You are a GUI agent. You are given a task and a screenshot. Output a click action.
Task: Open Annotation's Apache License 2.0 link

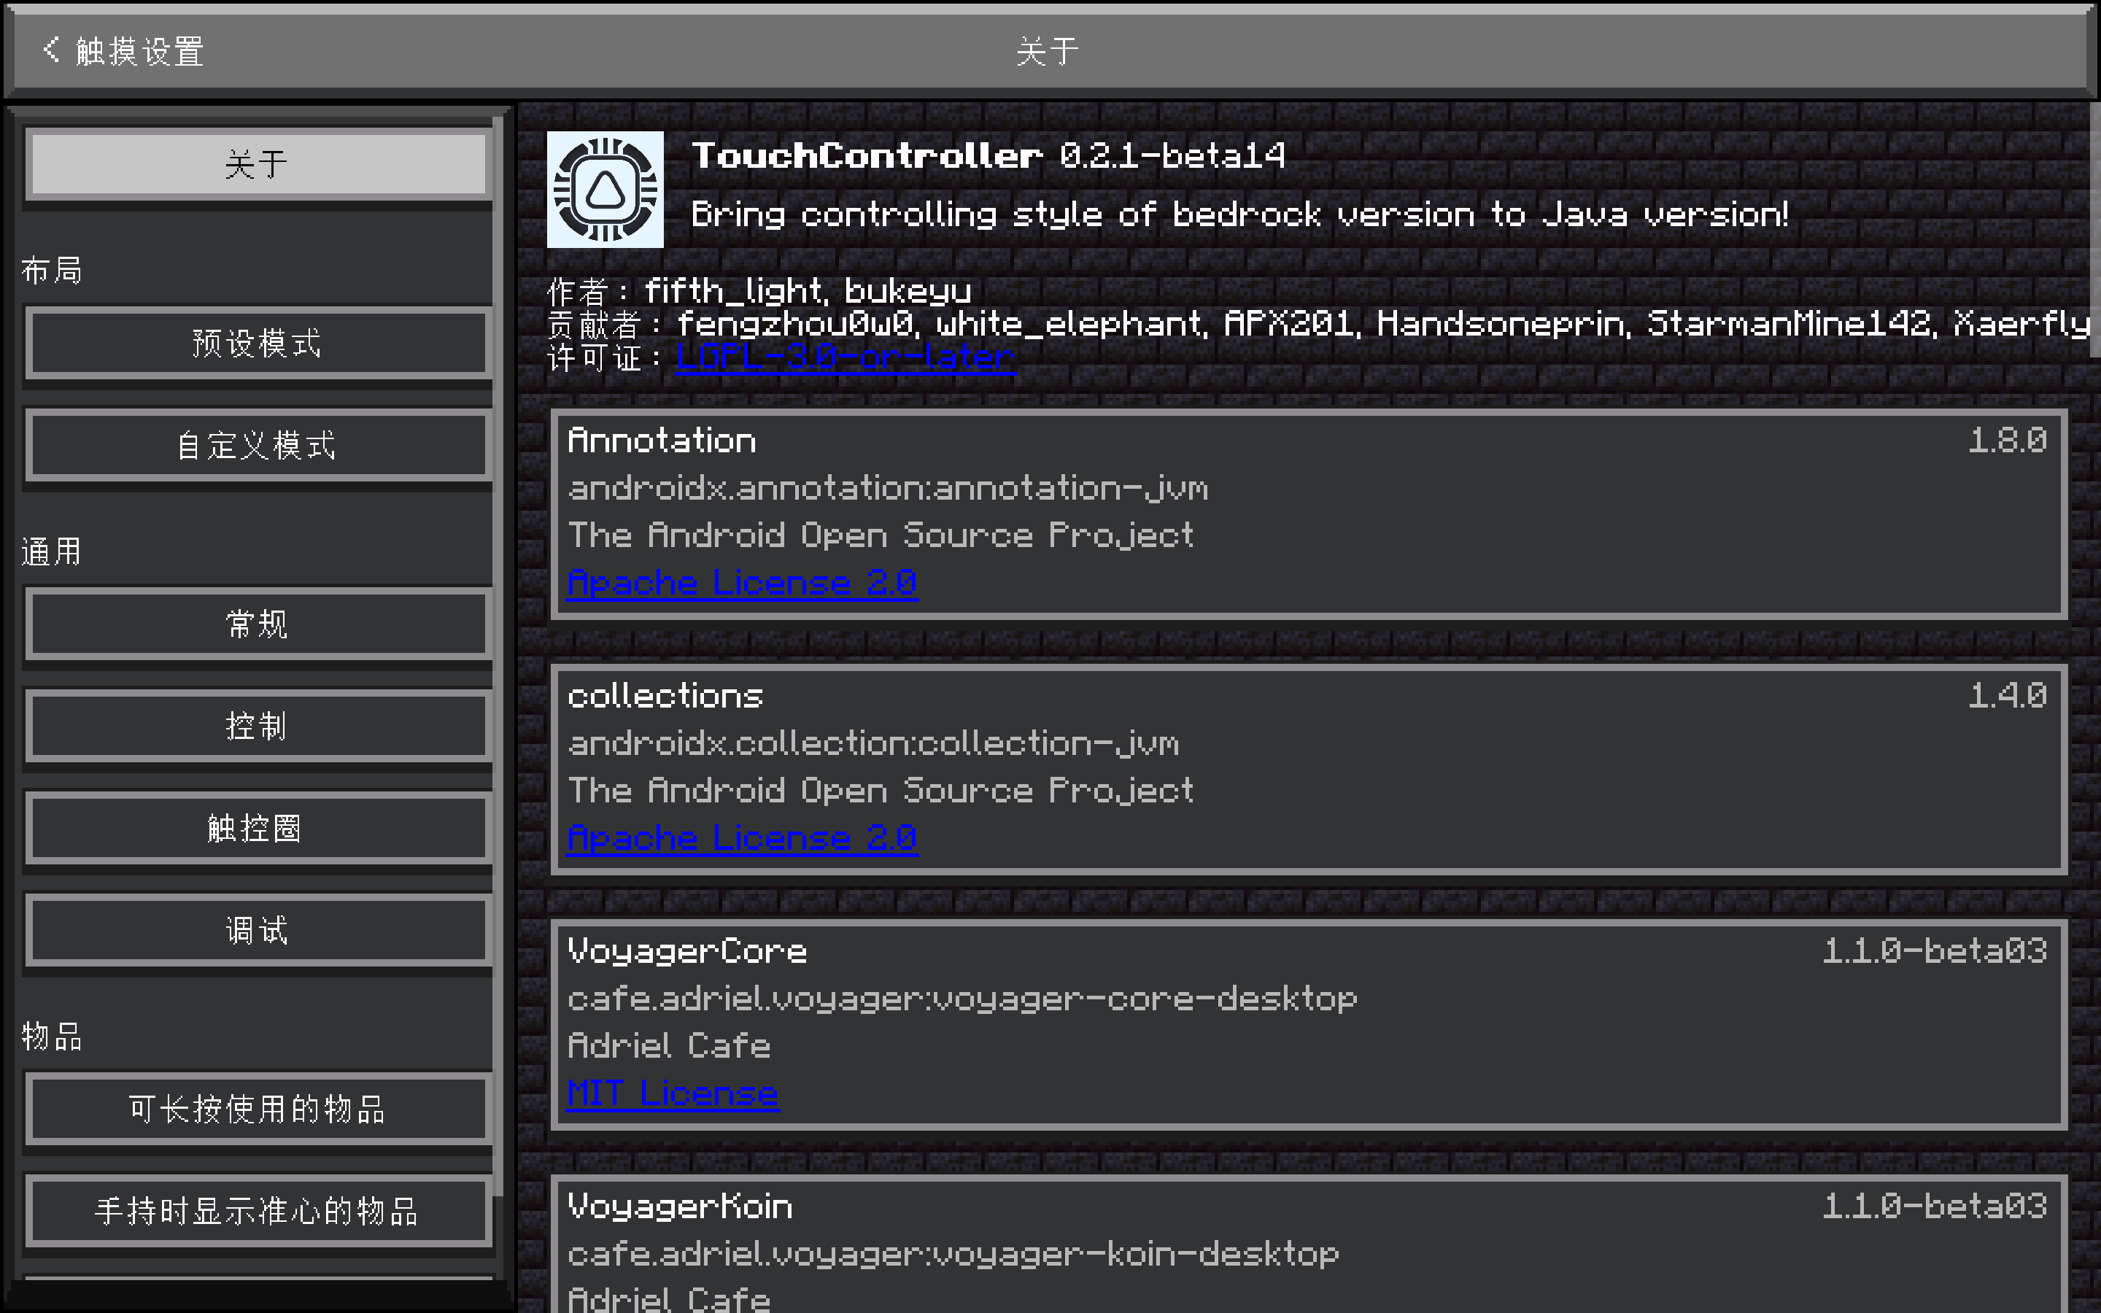[743, 583]
